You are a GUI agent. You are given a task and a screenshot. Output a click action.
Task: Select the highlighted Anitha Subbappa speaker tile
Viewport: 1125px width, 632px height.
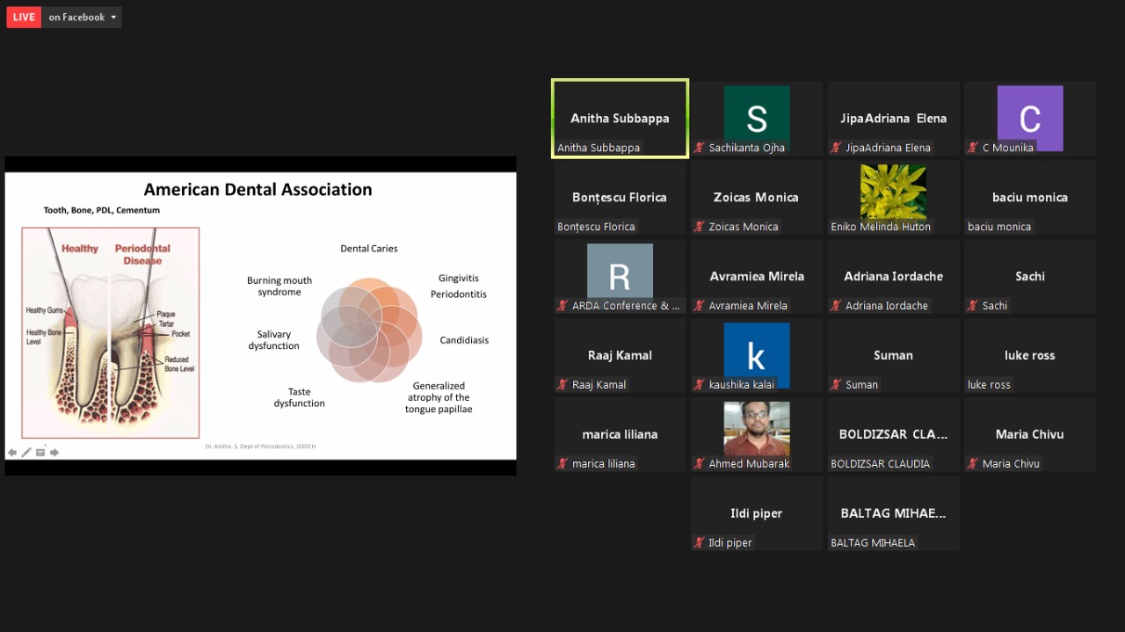620,119
